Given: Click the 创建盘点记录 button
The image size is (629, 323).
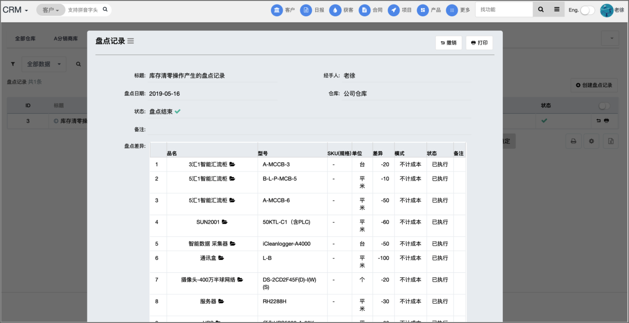Looking at the screenshot, I should click(594, 85).
